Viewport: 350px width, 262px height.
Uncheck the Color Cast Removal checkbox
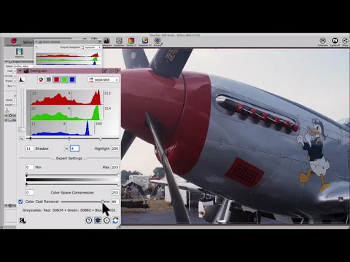20,202
